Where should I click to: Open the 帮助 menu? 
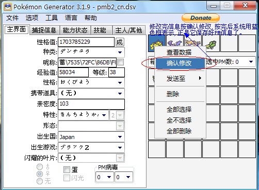click(91, 18)
